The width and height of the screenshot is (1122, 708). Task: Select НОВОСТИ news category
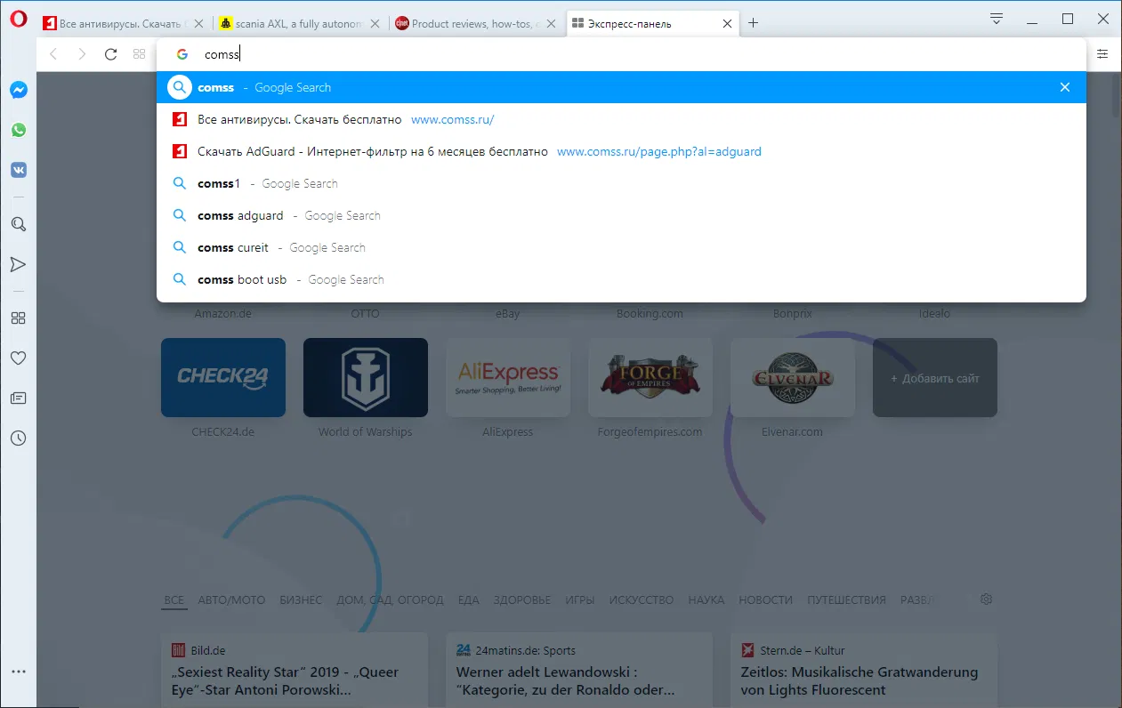pos(766,600)
